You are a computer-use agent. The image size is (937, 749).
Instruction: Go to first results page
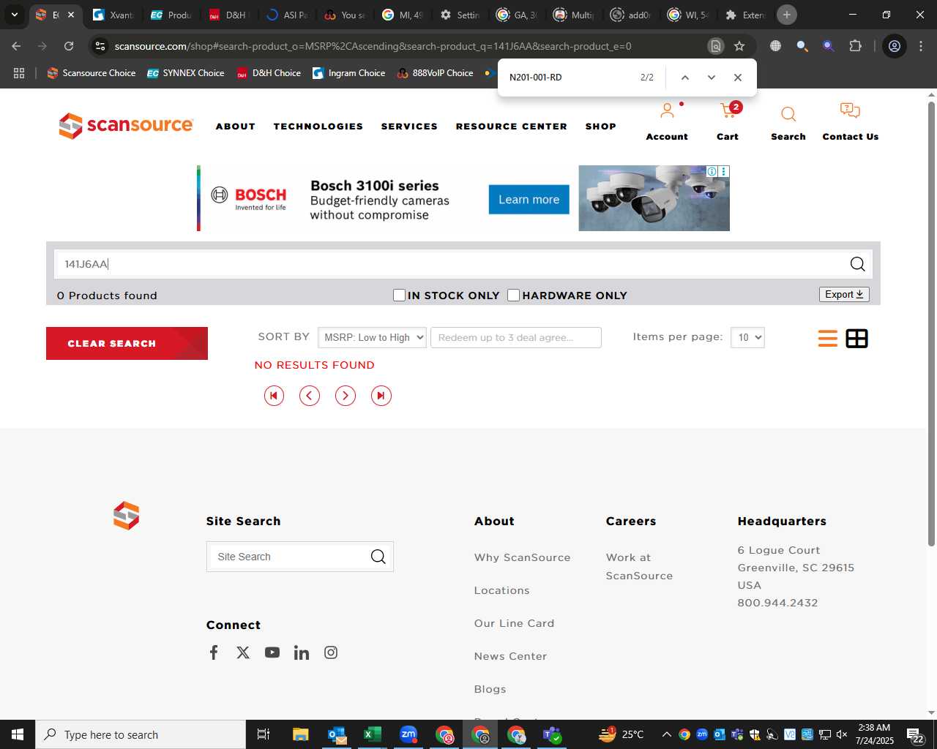tap(274, 396)
